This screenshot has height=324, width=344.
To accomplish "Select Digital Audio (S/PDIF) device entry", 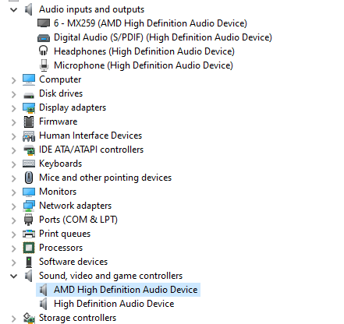I will pyautogui.click(x=163, y=37).
